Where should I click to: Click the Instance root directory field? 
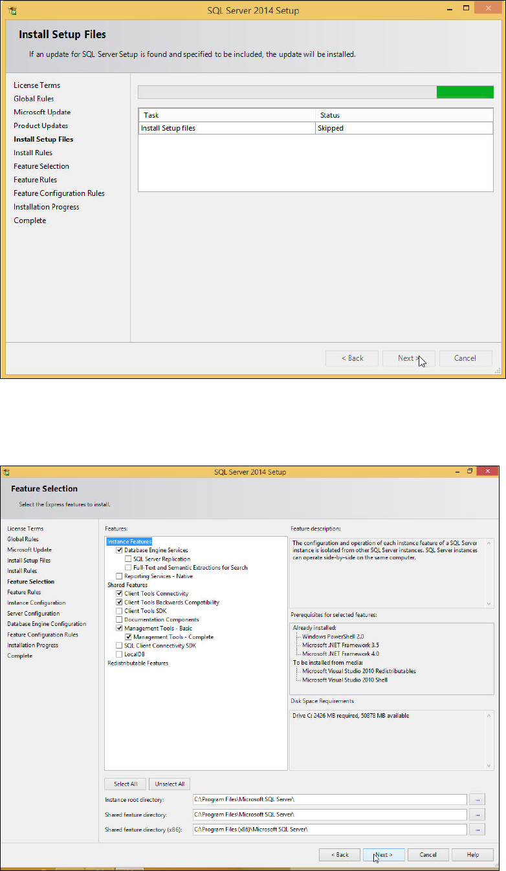tap(329, 800)
